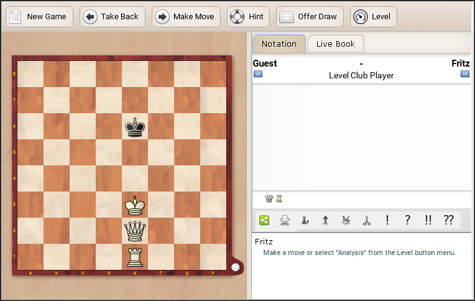Click the crossed-out line delete icon
The height and width of the screenshot is (301, 475).
(x=346, y=220)
